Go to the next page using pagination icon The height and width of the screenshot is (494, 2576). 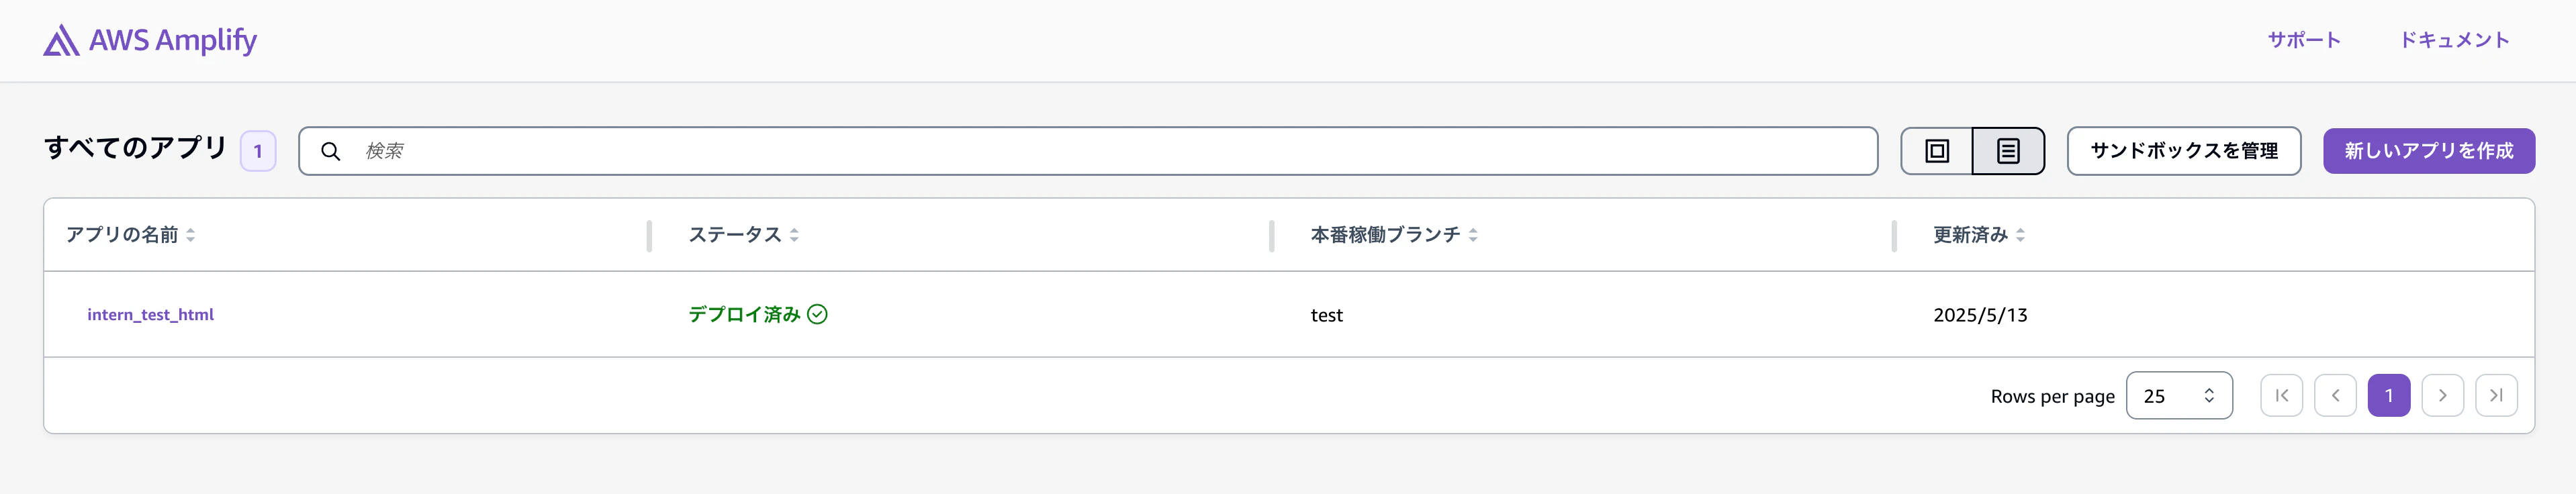[x=2443, y=395]
